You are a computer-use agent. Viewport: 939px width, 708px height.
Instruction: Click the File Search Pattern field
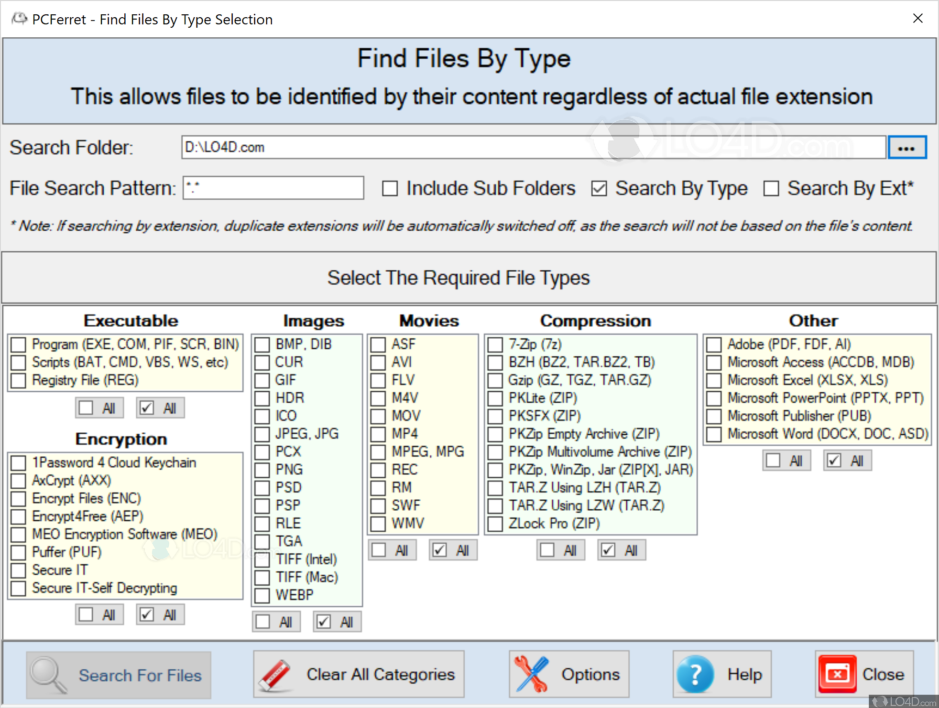[x=273, y=188]
